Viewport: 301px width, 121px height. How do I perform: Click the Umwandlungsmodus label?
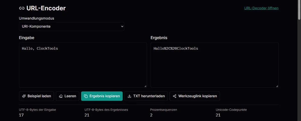tap(37, 18)
